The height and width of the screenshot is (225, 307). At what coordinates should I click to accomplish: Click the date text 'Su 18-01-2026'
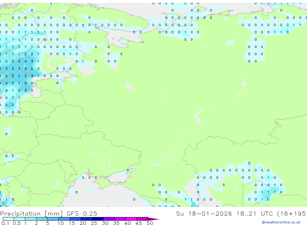(204, 214)
